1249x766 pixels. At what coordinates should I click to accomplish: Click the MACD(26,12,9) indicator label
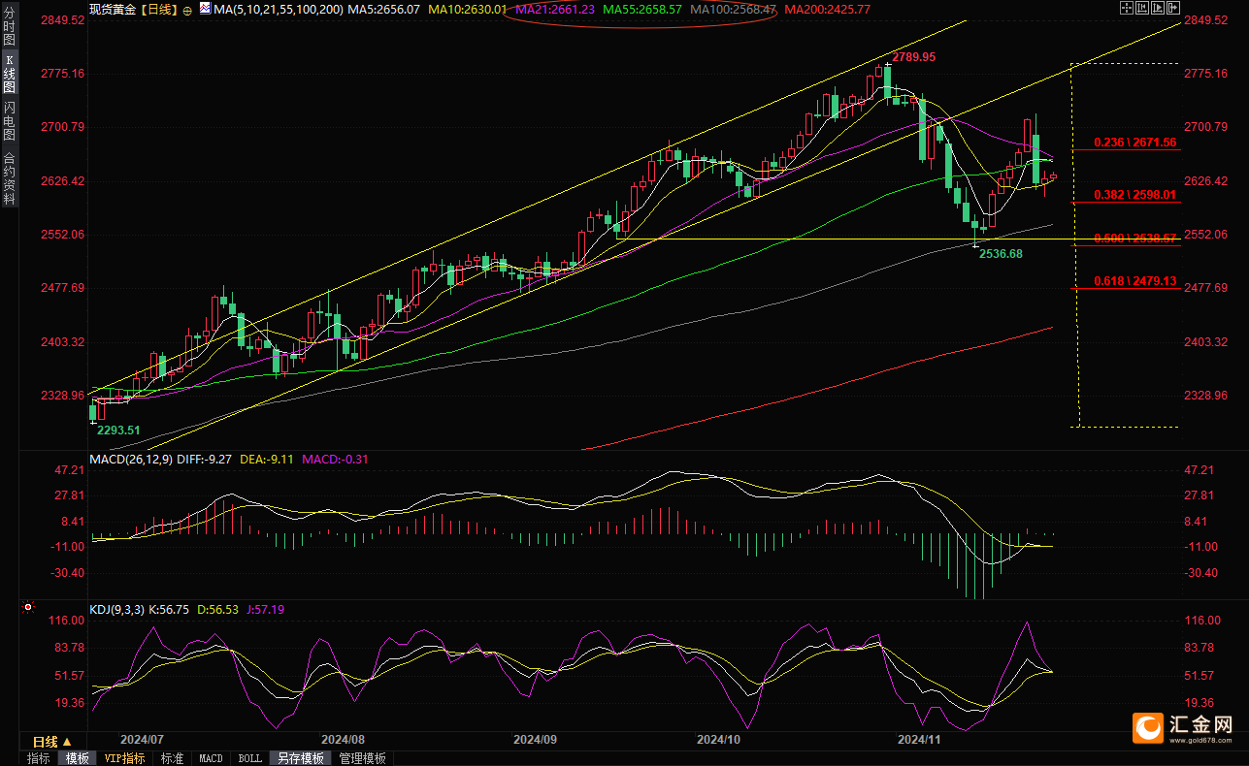[131, 459]
